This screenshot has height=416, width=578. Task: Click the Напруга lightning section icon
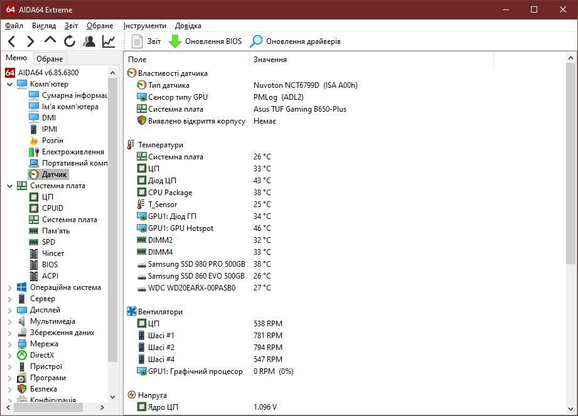pos(132,395)
